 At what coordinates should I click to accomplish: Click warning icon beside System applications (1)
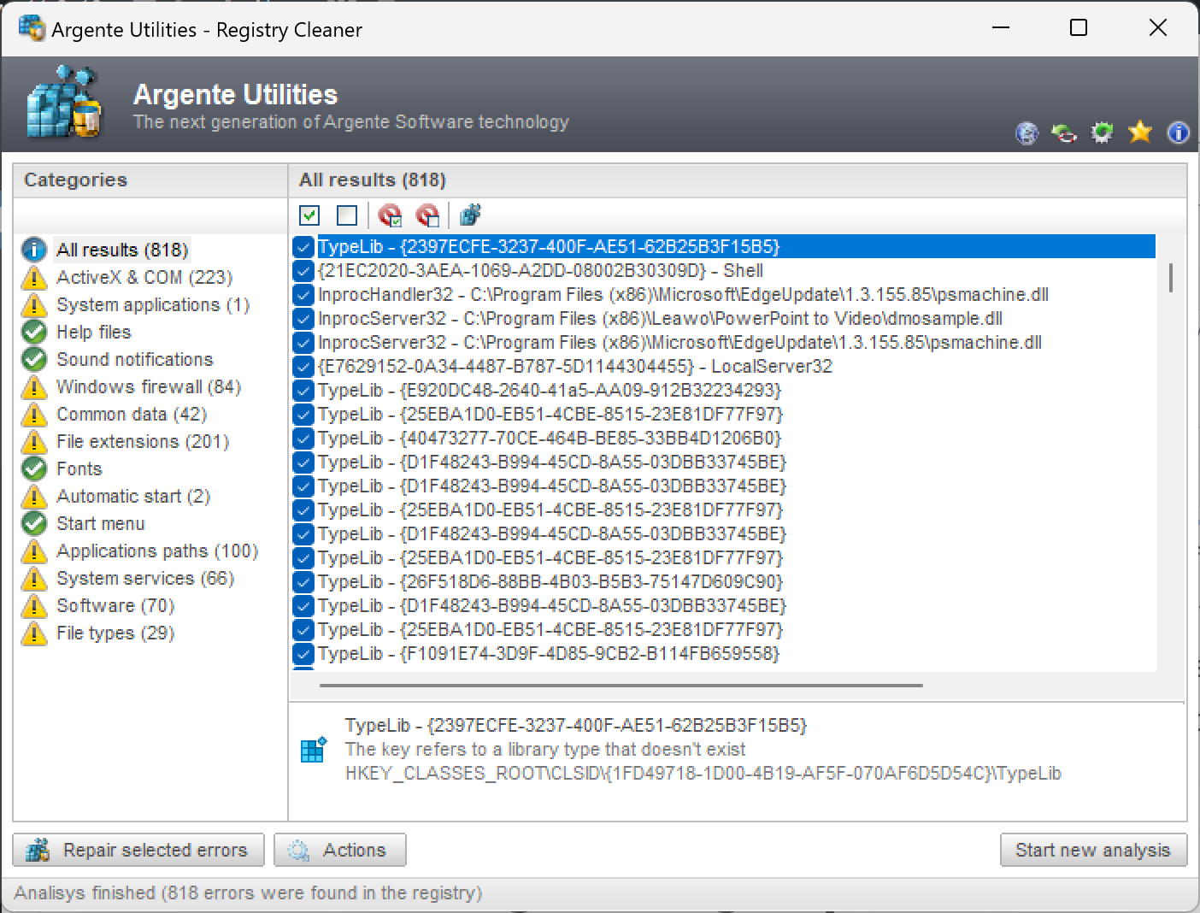33,304
